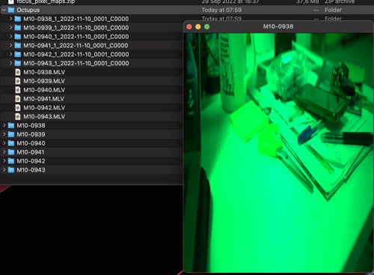
Task: Click the M10-0940.MLV file icon
Action: tap(18, 90)
